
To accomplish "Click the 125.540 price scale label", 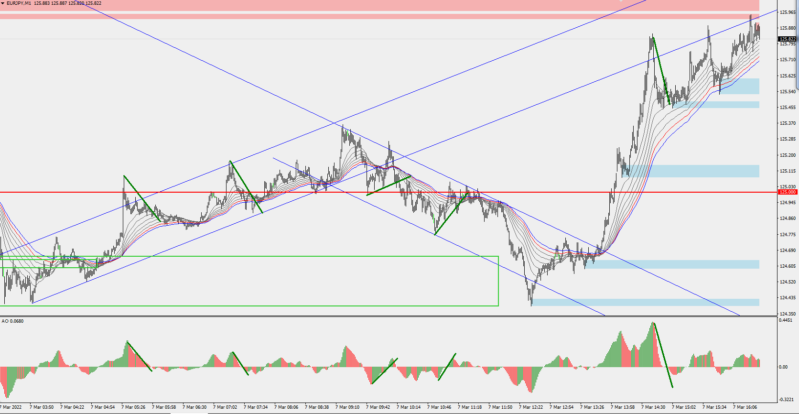I will point(788,92).
